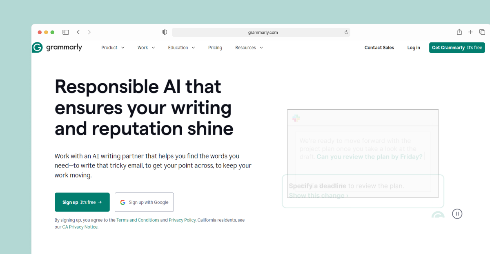Click the grammarly.com address bar
The height and width of the screenshot is (254, 490).
(261, 32)
